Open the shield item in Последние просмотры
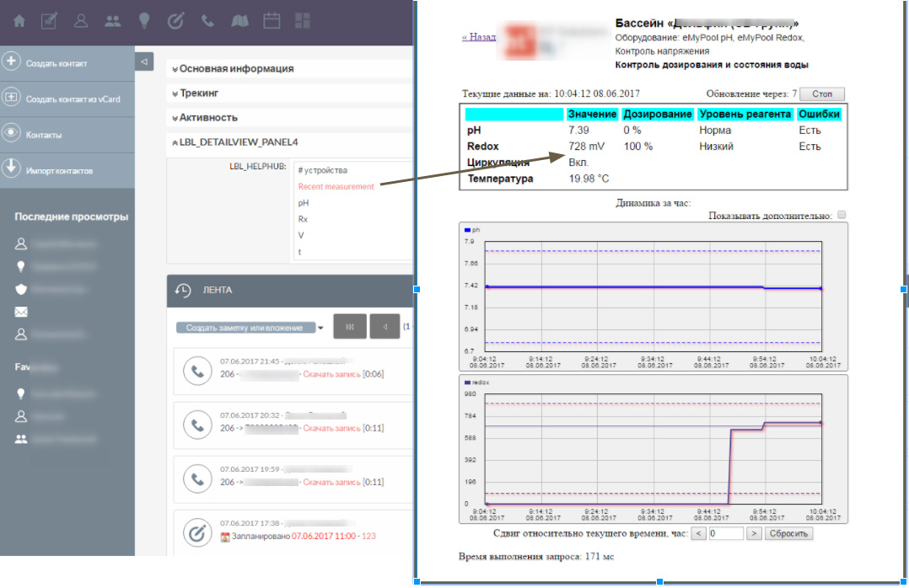 coord(21,289)
